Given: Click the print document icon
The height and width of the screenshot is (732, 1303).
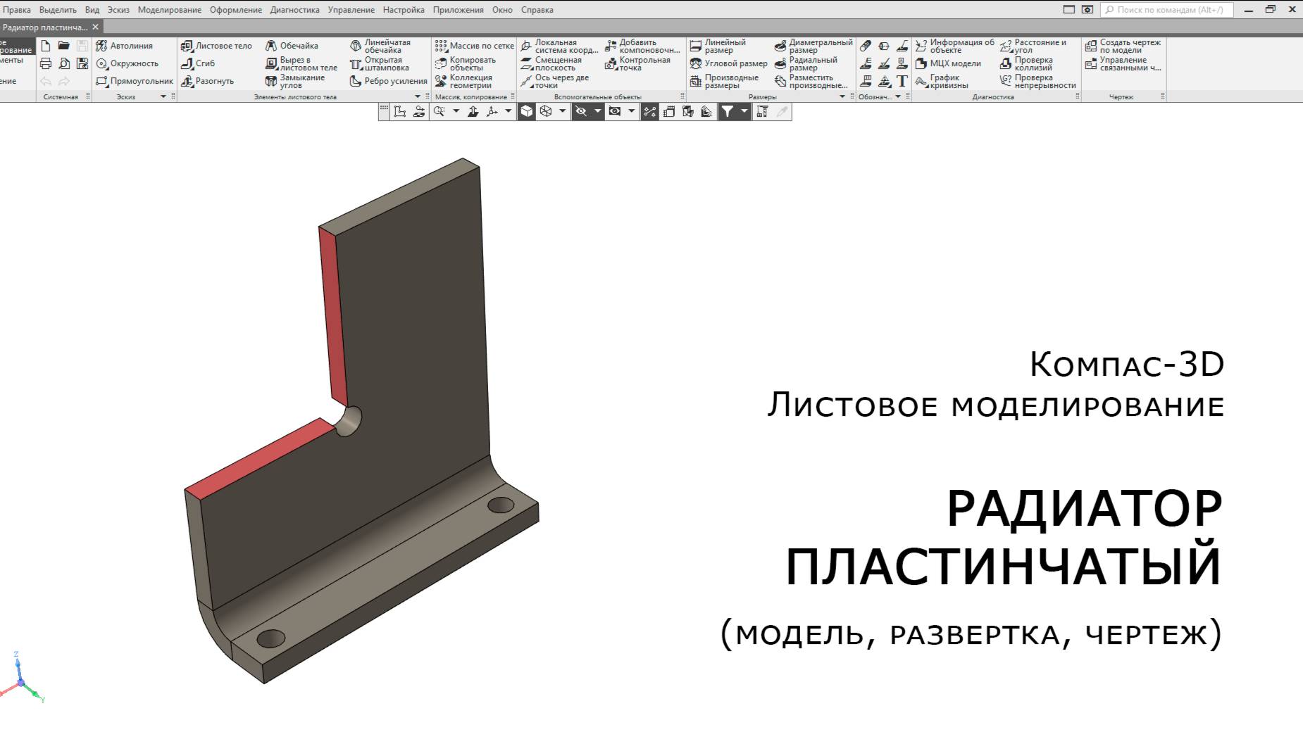Looking at the screenshot, I should 45,63.
